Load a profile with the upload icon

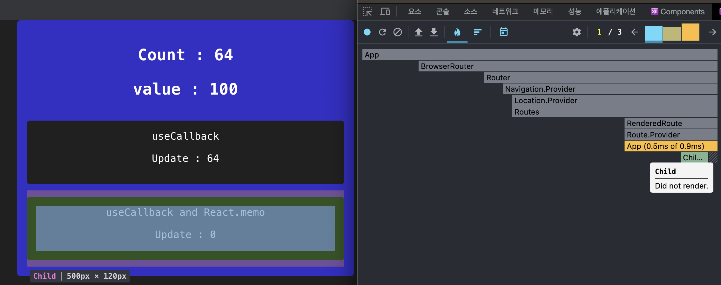[x=419, y=32]
